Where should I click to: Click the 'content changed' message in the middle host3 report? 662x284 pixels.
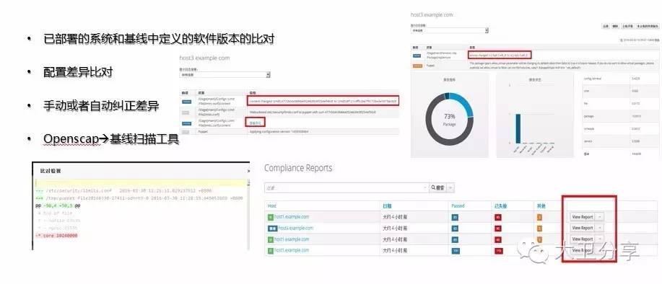click(x=323, y=102)
